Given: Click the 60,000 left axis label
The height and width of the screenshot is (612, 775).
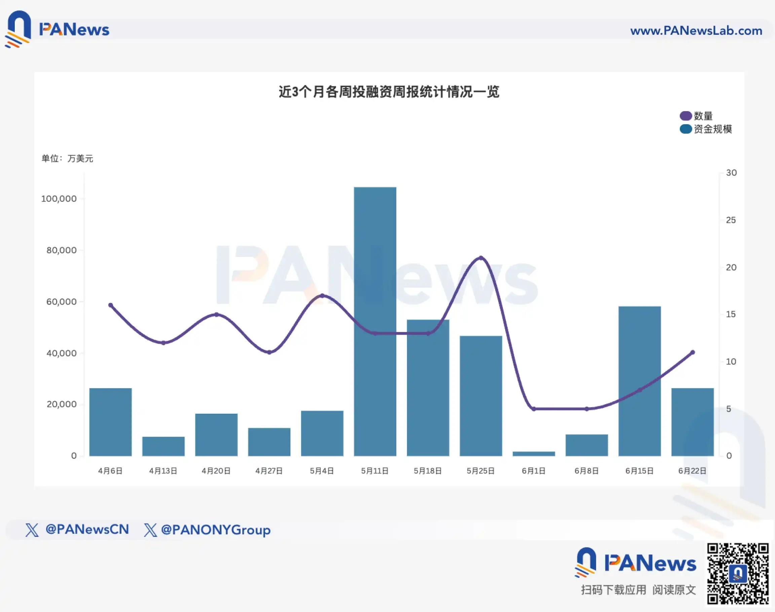Looking at the screenshot, I should 62,302.
